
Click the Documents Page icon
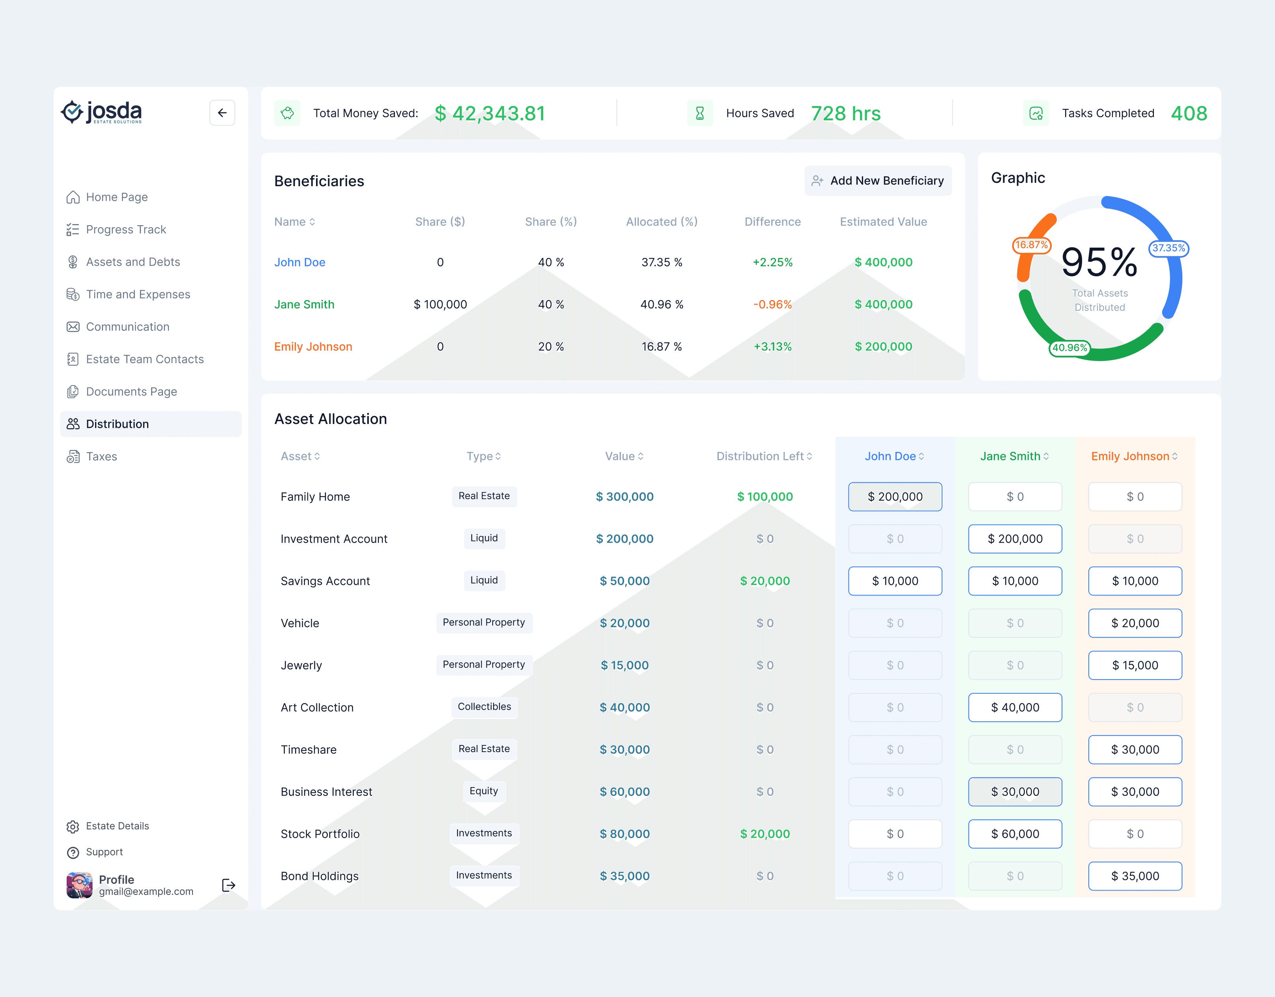coord(73,392)
